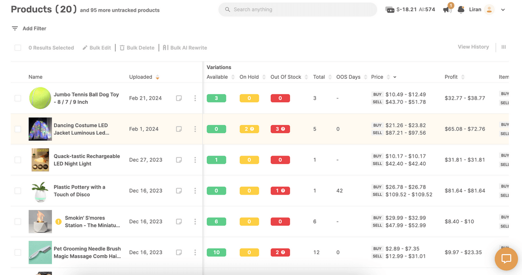Select the Jumbo Tennis Ball checkbox
Image resolution: width=522 pixels, height=275 pixels.
click(18, 98)
